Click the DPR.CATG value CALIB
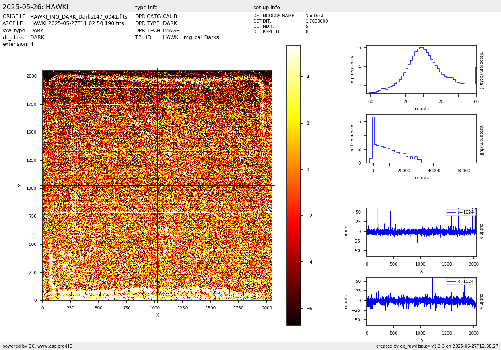 click(170, 17)
